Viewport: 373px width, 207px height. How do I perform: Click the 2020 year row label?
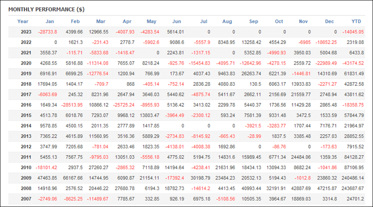26,63
